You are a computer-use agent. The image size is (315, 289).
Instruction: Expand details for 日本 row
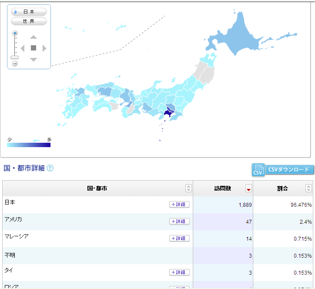(179, 205)
